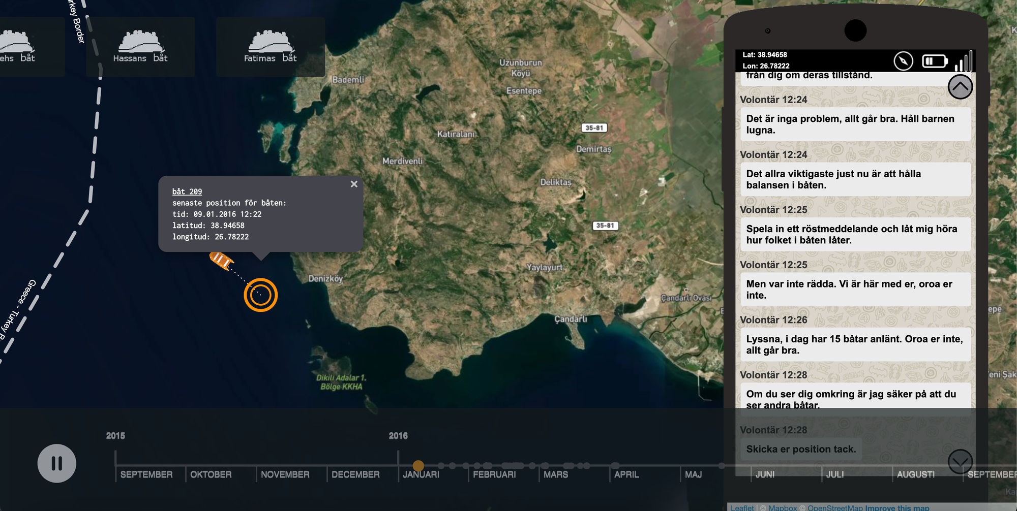
Task: Click Improve this map link
Action: point(897,507)
